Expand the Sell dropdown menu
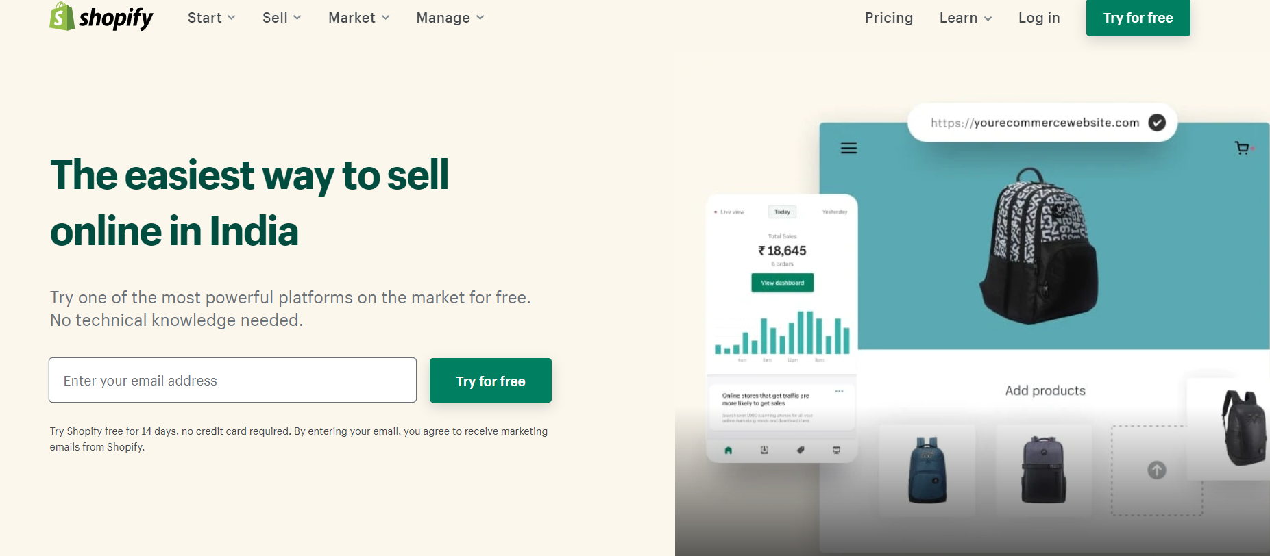This screenshot has width=1270, height=556. [282, 18]
